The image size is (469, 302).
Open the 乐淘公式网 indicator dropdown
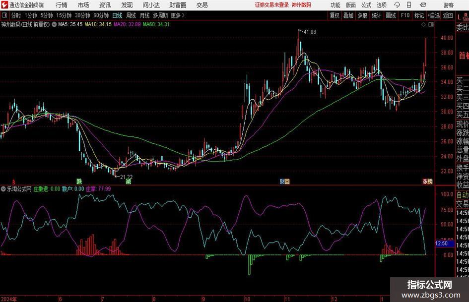[3, 189]
